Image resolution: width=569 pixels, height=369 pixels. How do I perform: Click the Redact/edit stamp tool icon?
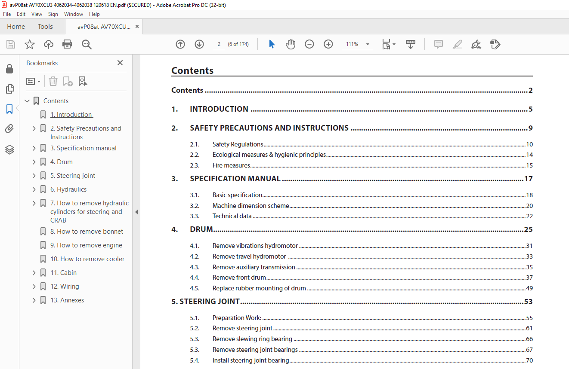pos(495,44)
